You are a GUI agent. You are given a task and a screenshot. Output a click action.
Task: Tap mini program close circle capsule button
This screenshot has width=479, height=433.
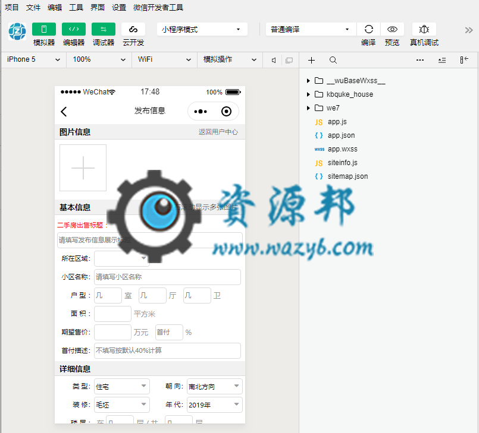click(x=226, y=111)
